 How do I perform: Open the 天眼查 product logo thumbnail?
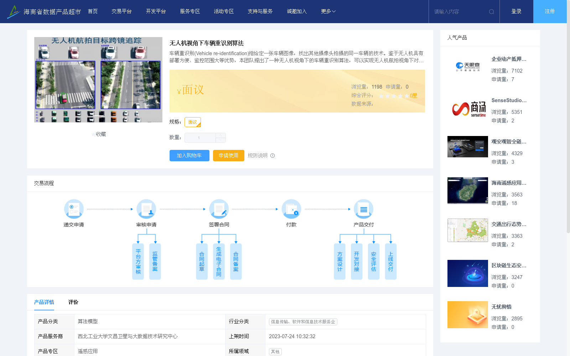point(468,67)
